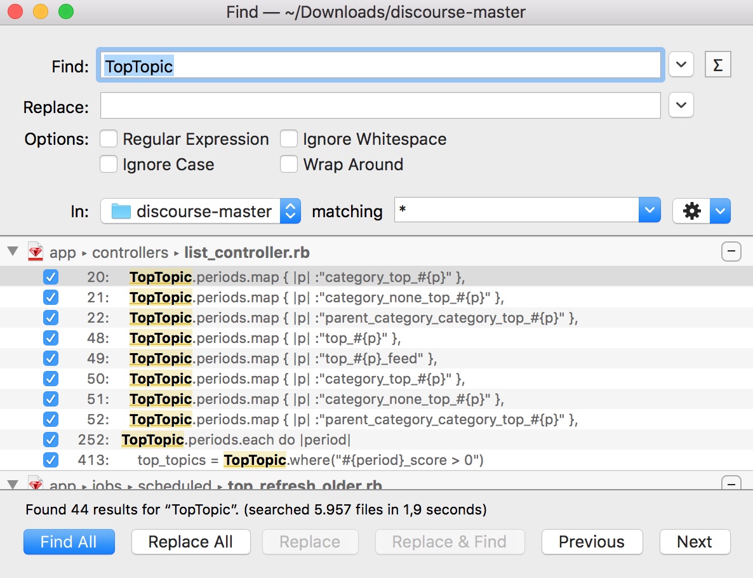Toggle the Ignore Case checkbox

click(x=109, y=165)
